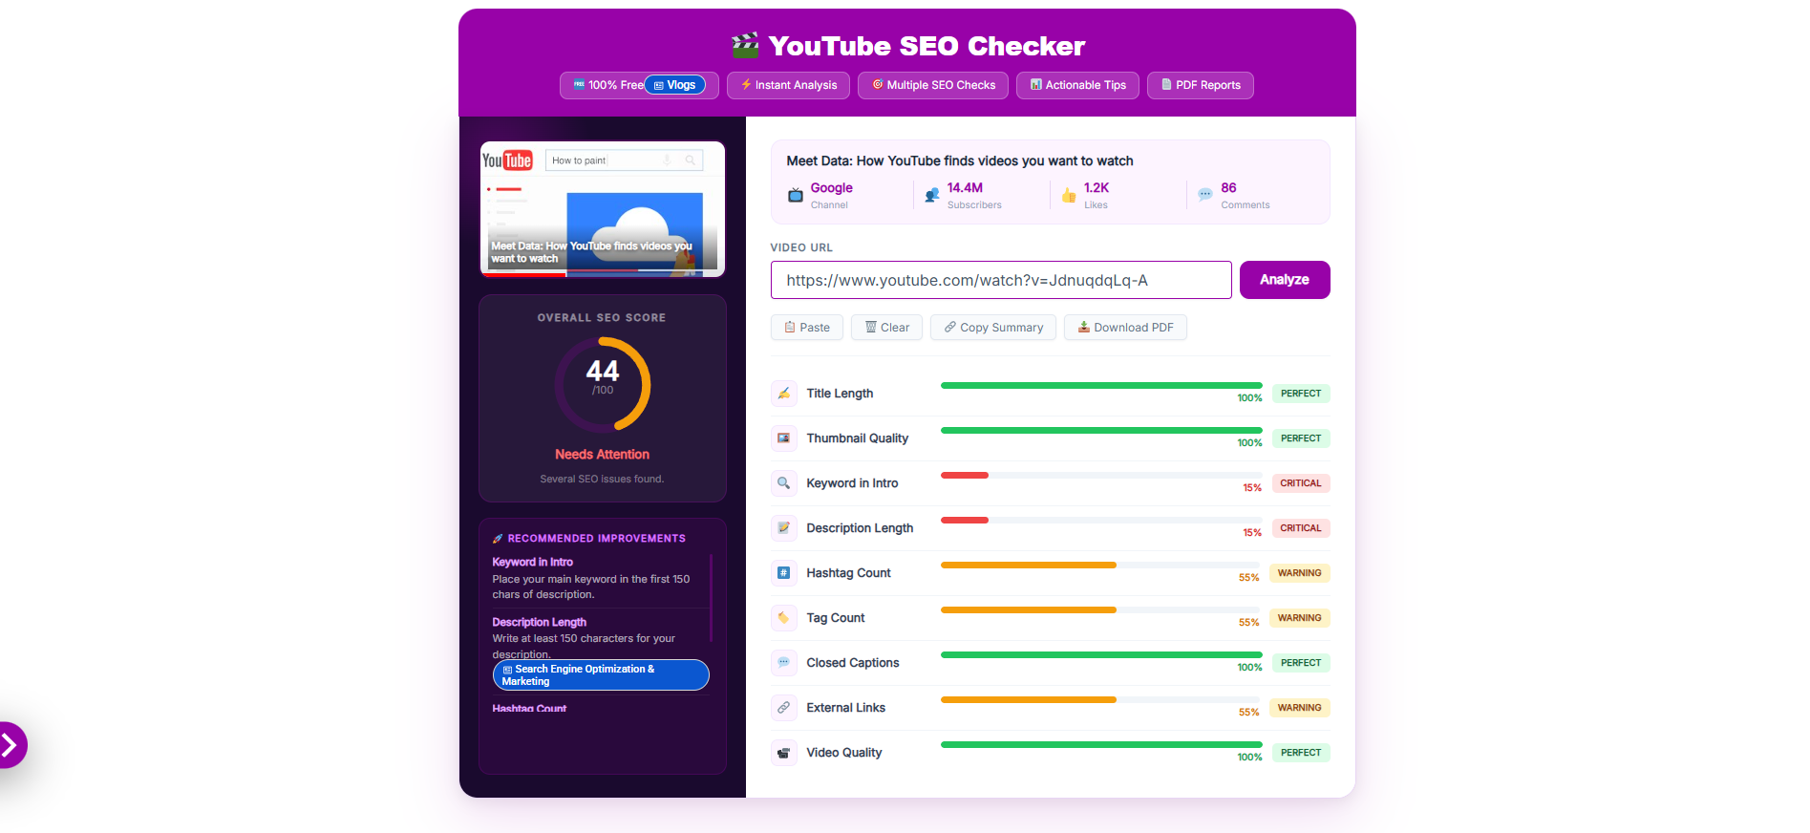
Task: Click the PERFECT badge for Closed Captions
Action: pyautogui.click(x=1301, y=663)
